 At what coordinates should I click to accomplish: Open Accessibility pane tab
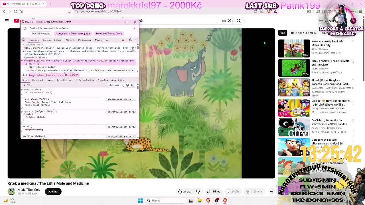(117, 80)
